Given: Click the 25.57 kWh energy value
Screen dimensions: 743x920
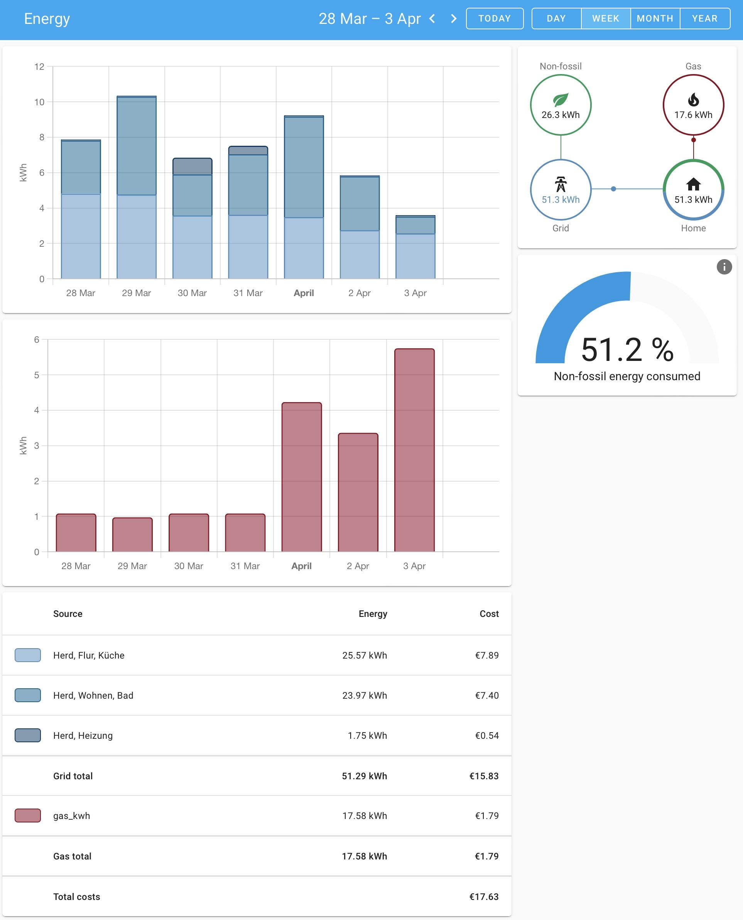Looking at the screenshot, I should coord(365,655).
